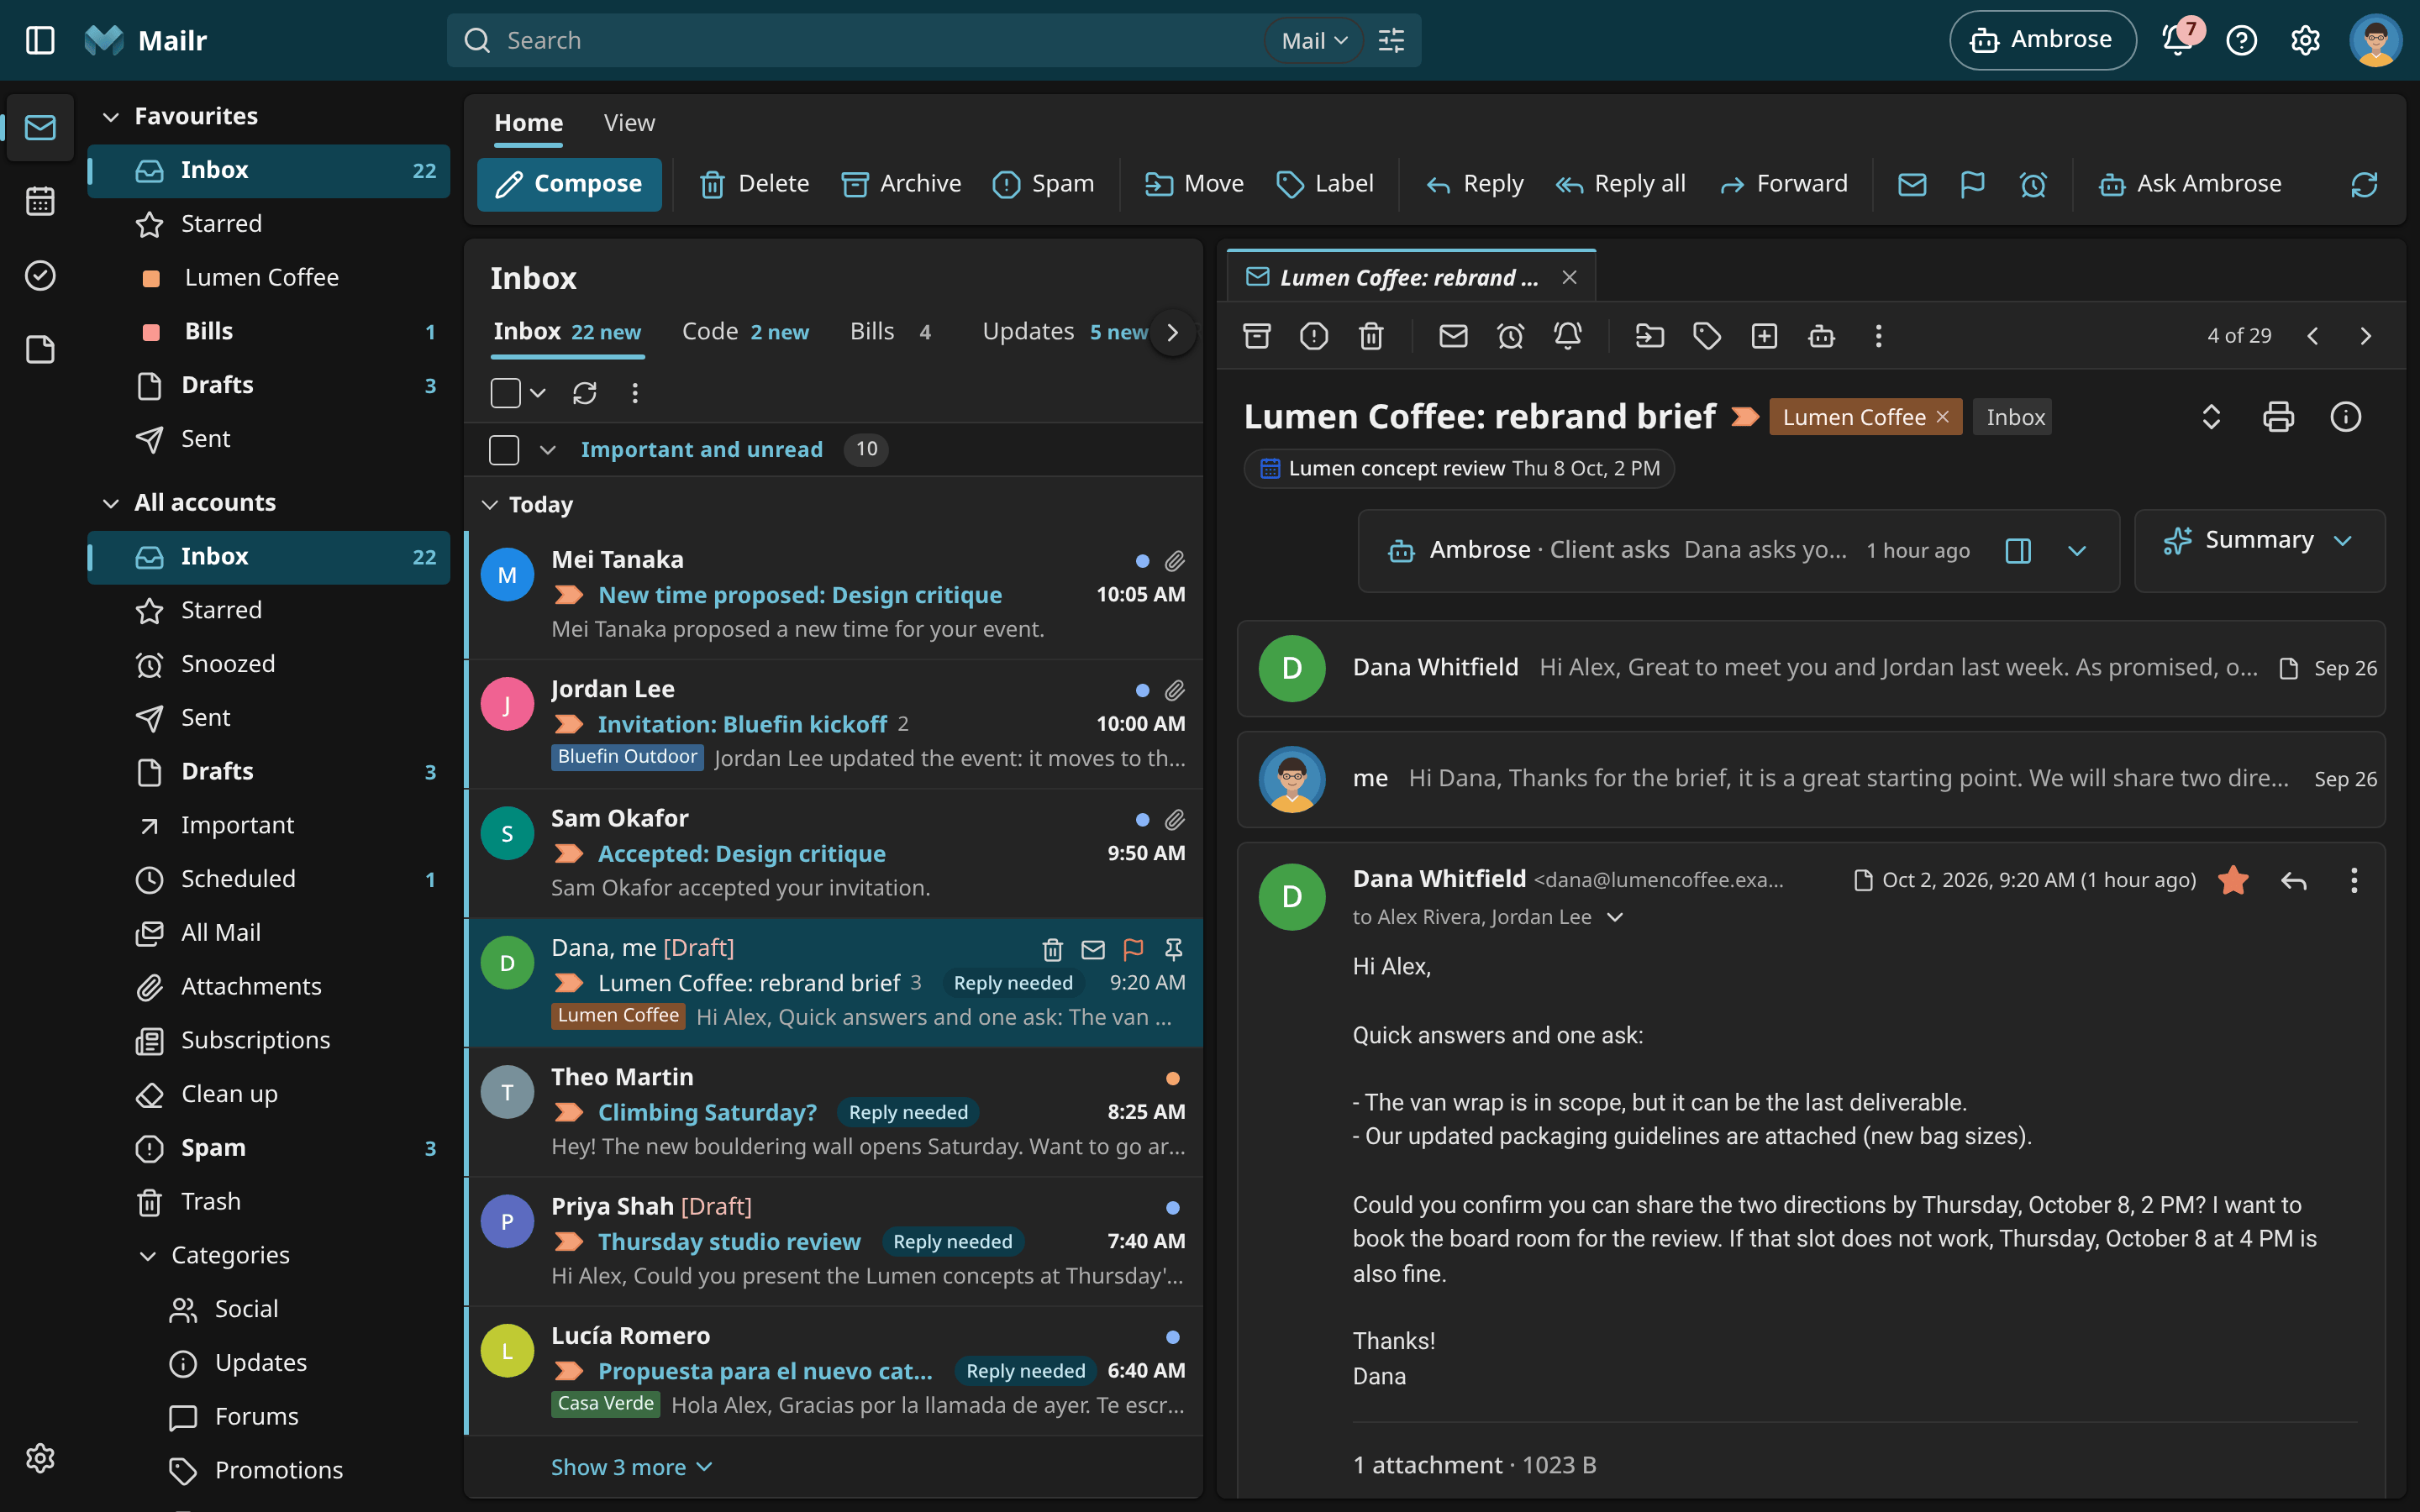The width and height of the screenshot is (2420, 1512).
Task: Open the notes icon in left rail
Action: pos(40,349)
